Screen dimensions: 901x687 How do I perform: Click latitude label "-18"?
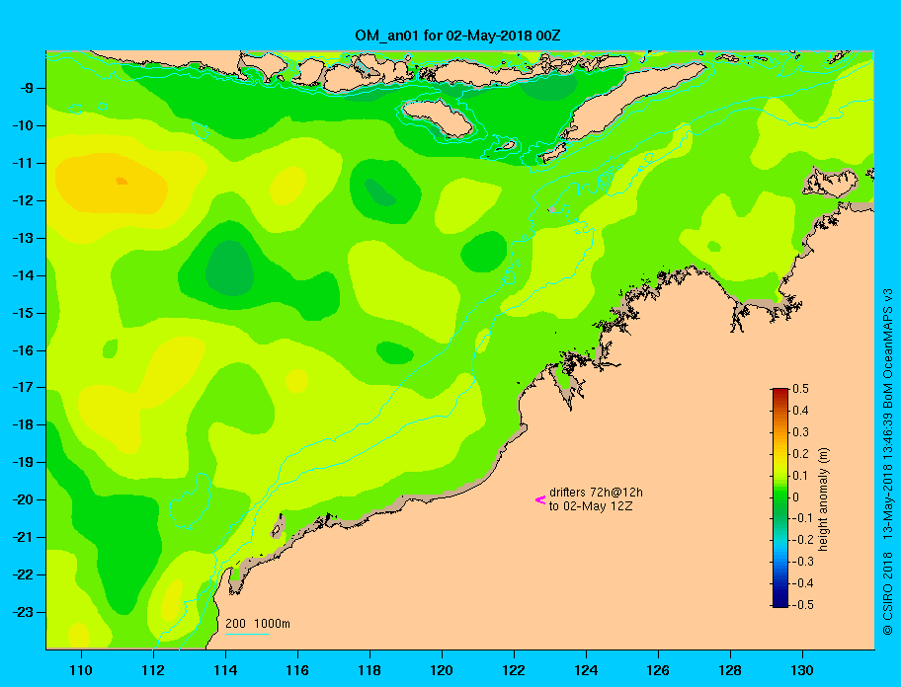[24, 424]
